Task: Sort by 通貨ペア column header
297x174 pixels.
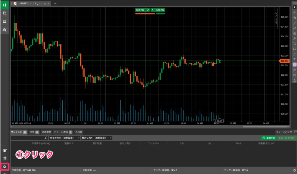Action: pos(69,144)
